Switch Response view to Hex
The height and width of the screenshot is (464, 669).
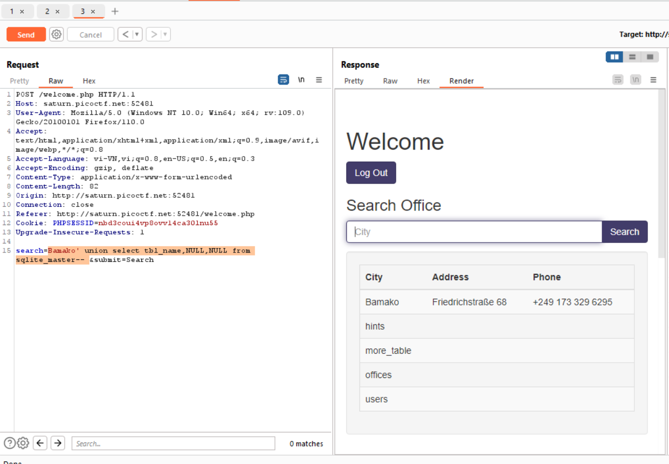coord(424,81)
